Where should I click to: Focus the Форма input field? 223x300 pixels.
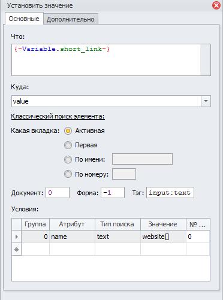113,193
